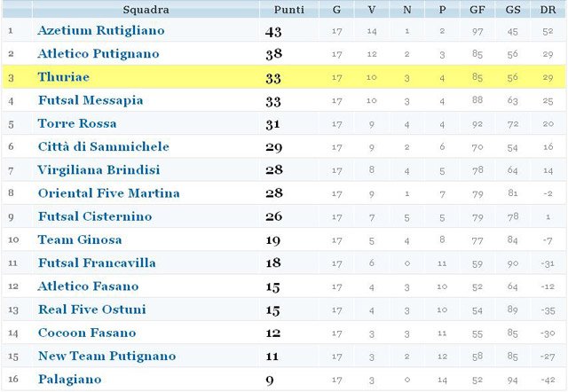
Task: Click the Torre Rossa link
Action: click(x=77, y=123)
